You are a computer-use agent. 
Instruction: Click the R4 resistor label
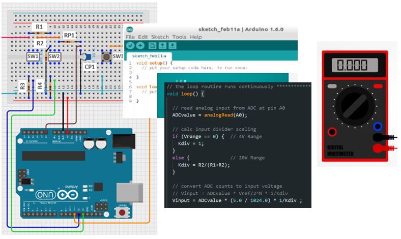click(40, 85)
